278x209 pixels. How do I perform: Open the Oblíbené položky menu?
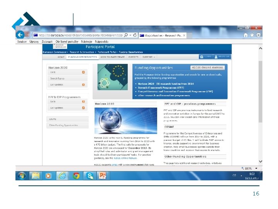[x=67, y=41]
